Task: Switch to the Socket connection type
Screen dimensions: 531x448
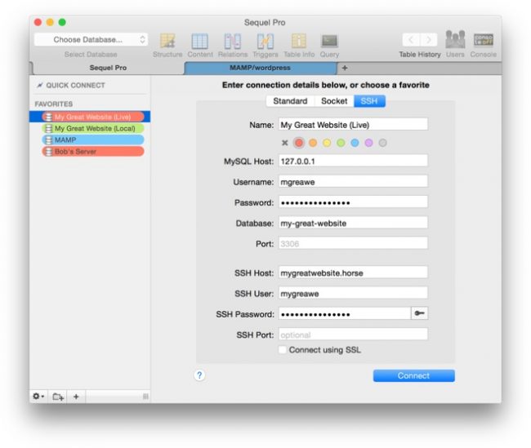Action: (334, 101)
